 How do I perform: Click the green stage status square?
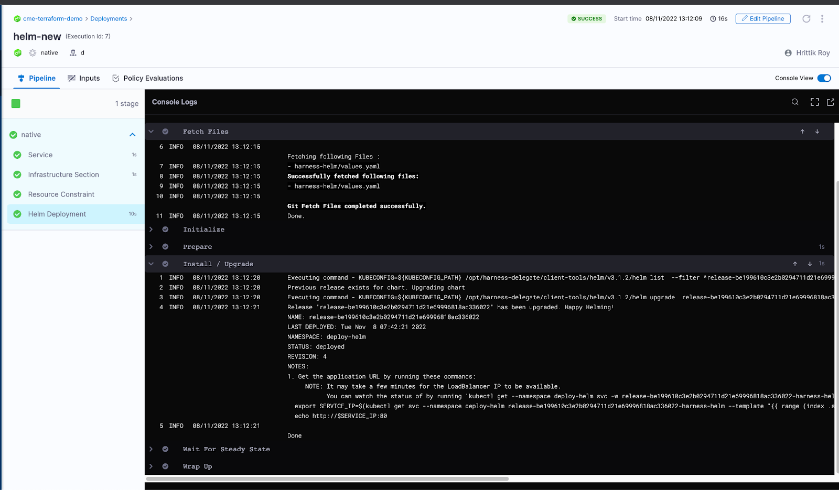16,104
